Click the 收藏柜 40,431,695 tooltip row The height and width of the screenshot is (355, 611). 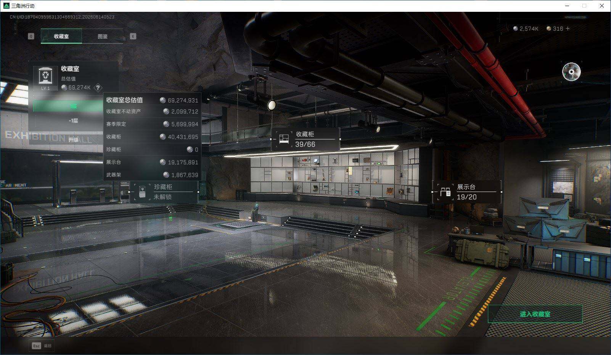(152, 137)
